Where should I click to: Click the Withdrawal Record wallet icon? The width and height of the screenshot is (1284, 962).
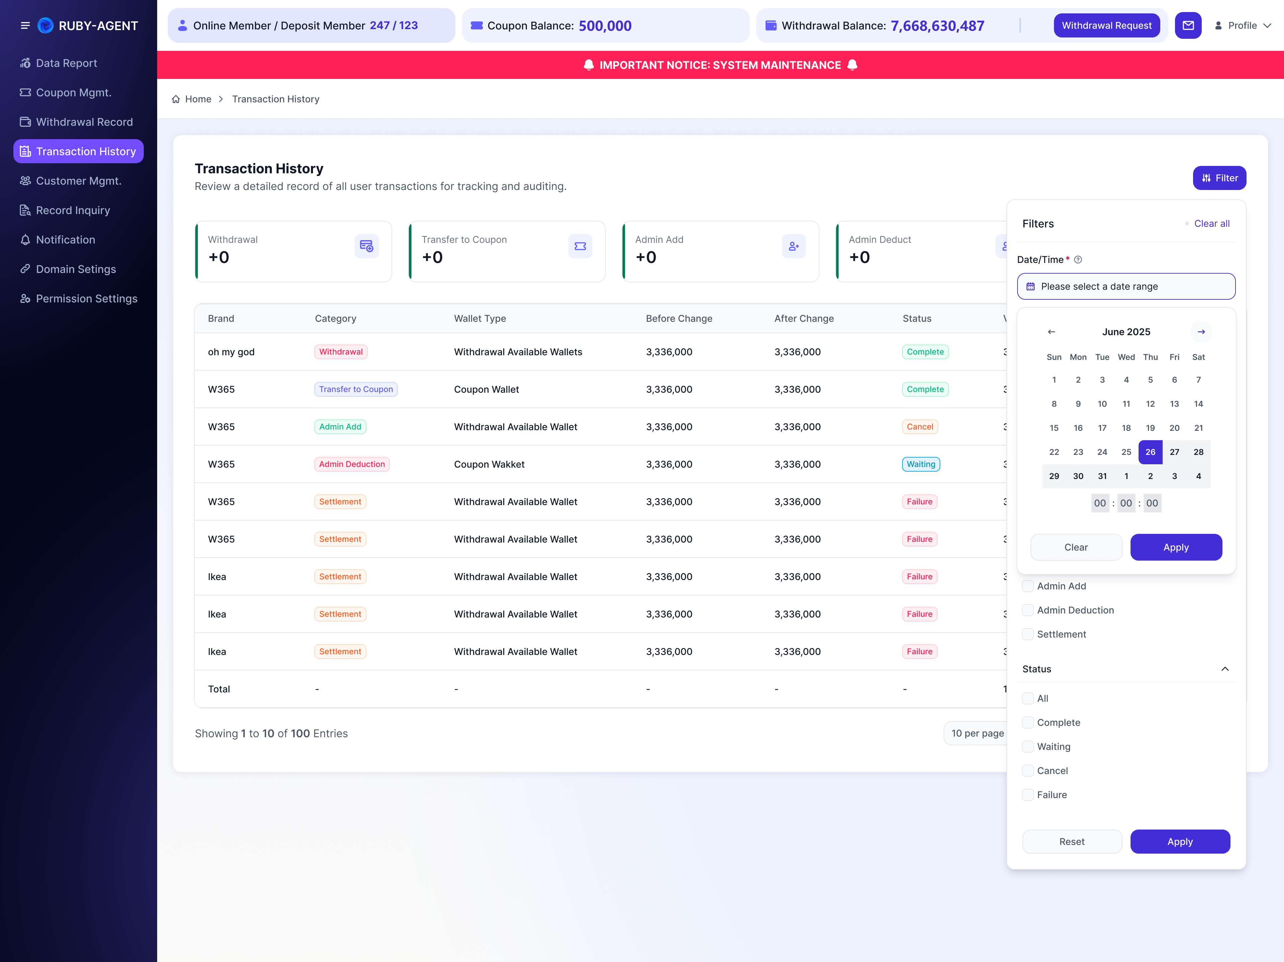pos(25,122)
